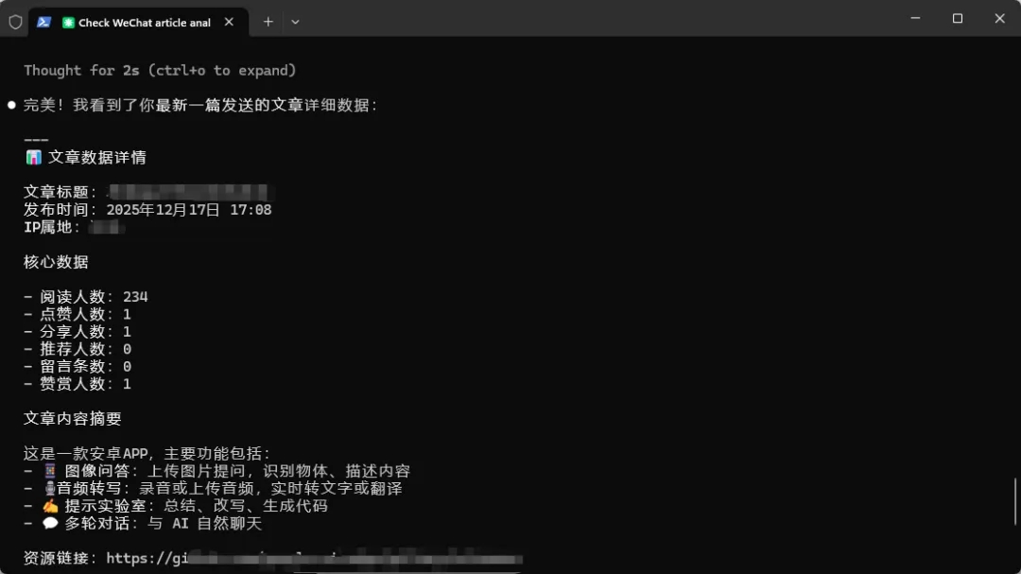Click the '赞赏人数: 1' line
This screenshot has width=1021, height=574.
pyautogui.click(x=78, y=384)
